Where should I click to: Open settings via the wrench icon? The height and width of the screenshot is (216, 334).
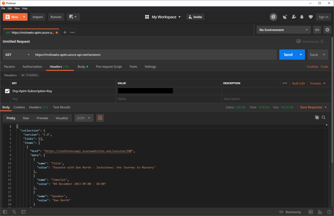coord(294,17)
